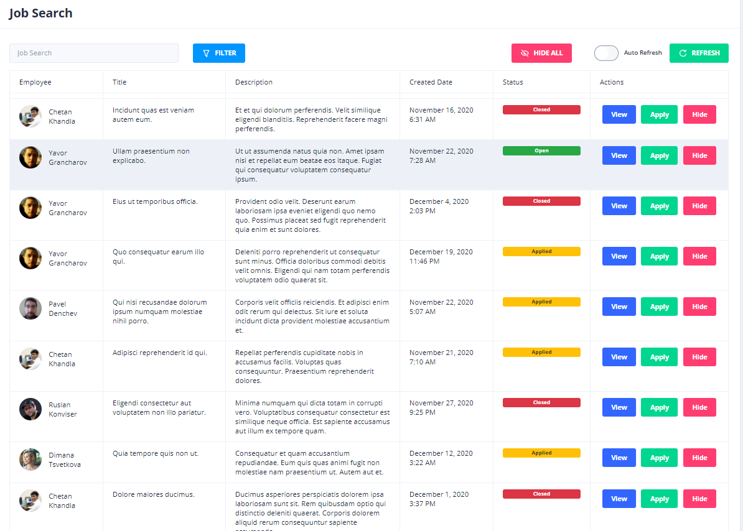
Task: Apply to the open Yavor Grancharov job
Action: (659, 155)
